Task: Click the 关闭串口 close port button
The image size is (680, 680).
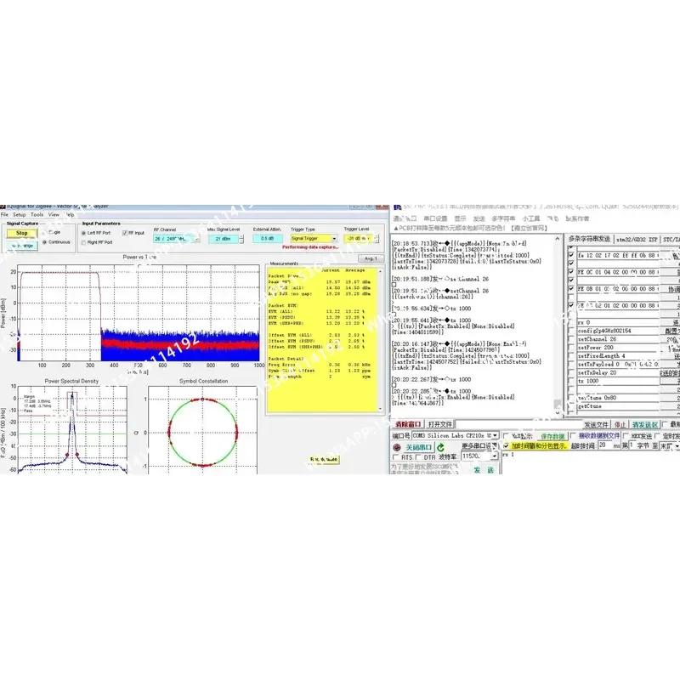Action: click(x=418, y=447)
